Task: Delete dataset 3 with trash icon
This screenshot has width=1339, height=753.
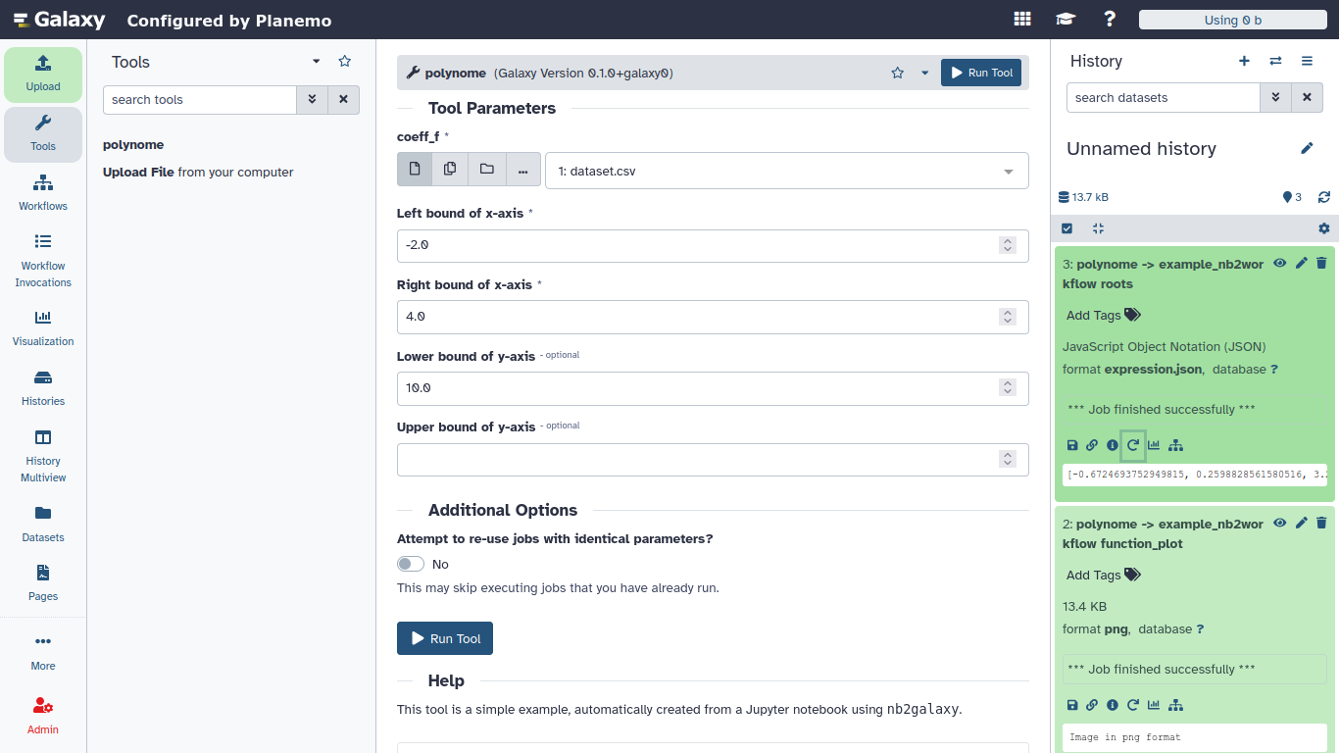Action: (1321, 263)
